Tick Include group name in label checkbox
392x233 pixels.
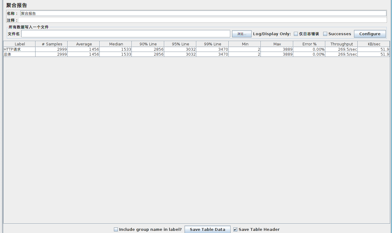(116, 229)
